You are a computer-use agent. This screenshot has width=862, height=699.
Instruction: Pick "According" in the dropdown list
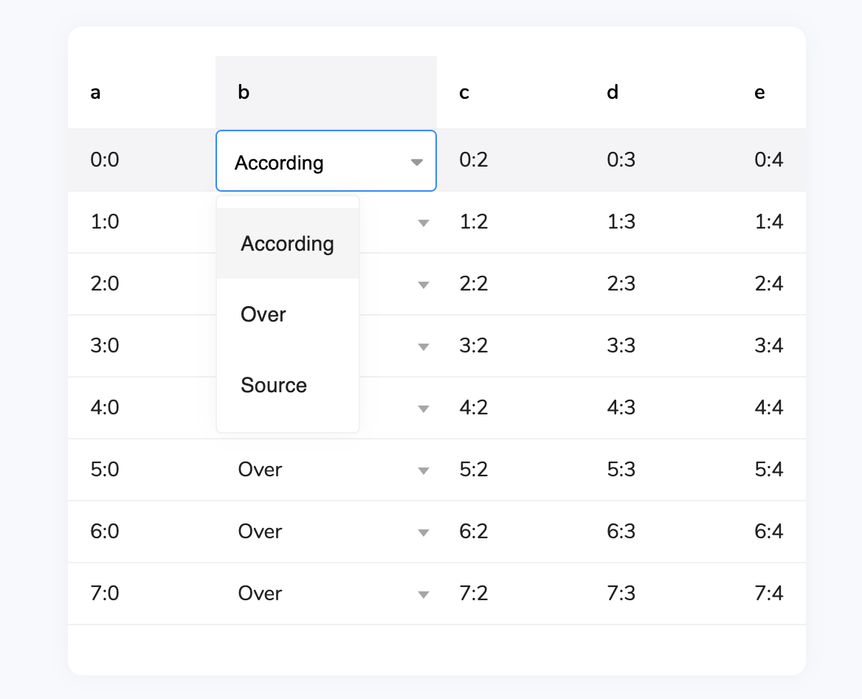(287, 244)
